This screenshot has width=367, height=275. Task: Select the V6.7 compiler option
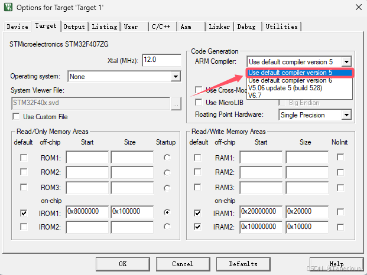[x=300, y=96]
